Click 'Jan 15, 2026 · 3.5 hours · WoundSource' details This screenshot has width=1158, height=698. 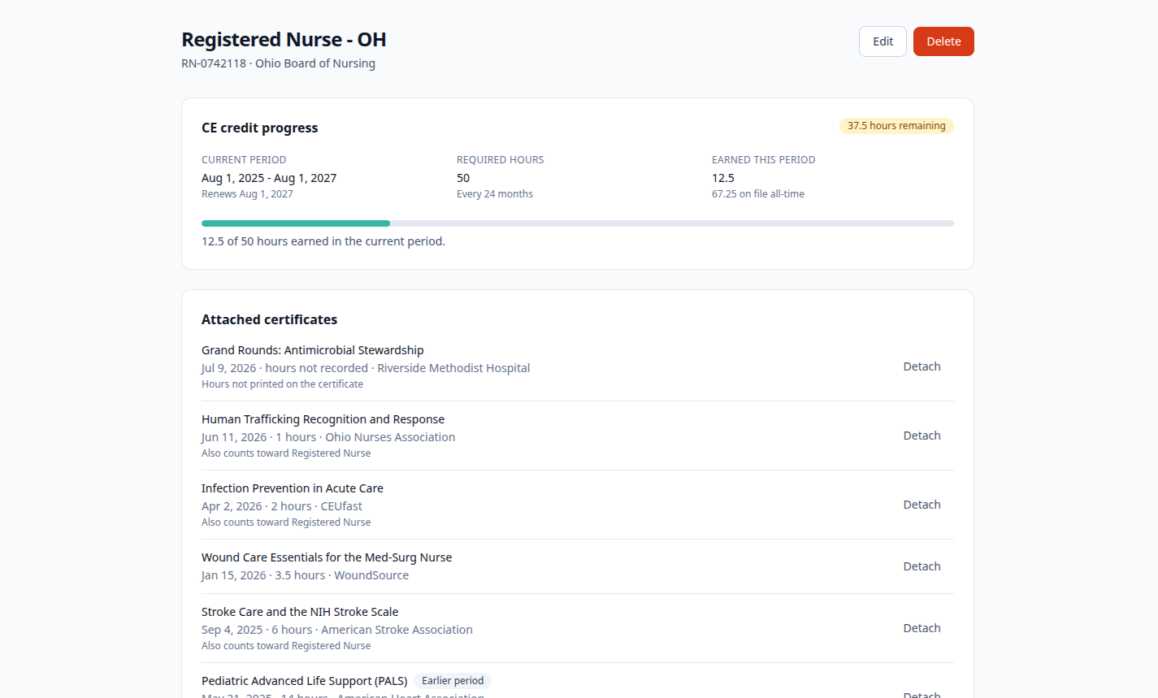tap(305, 575)
